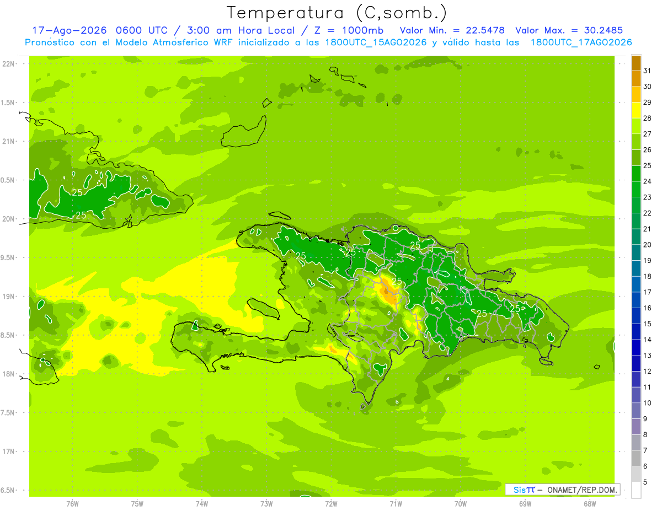Click the 68W longitude axis label
662x511 pixels.
tap(590, 503)
